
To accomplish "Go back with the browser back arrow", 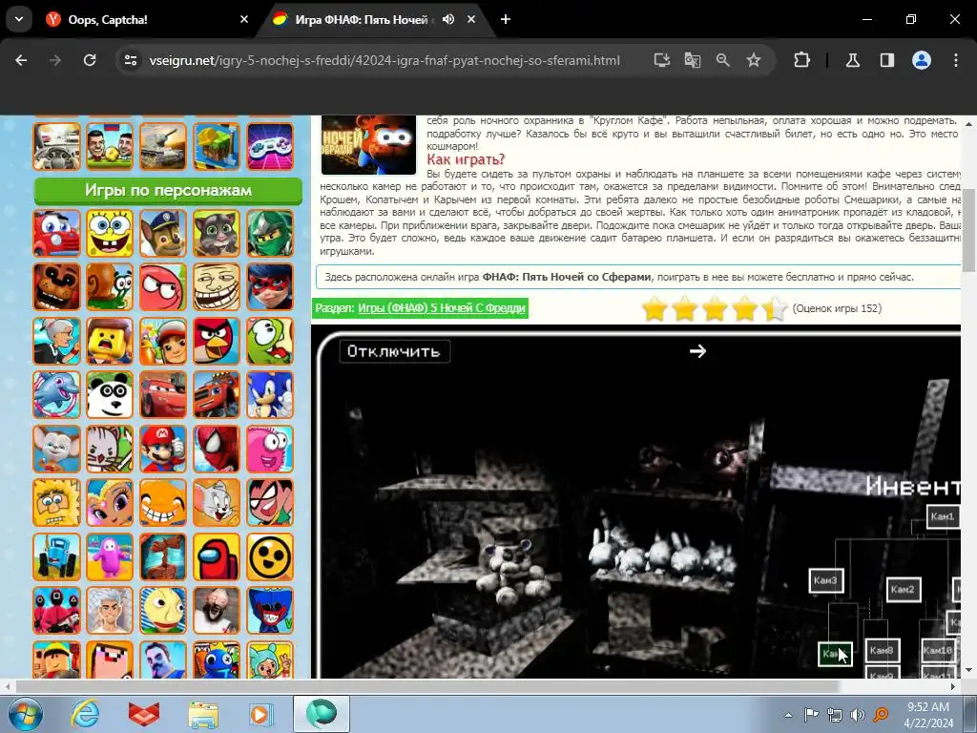I will 21,60.
